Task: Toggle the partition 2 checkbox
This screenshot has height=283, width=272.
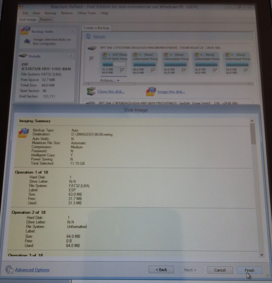Action: pos(153,71)
